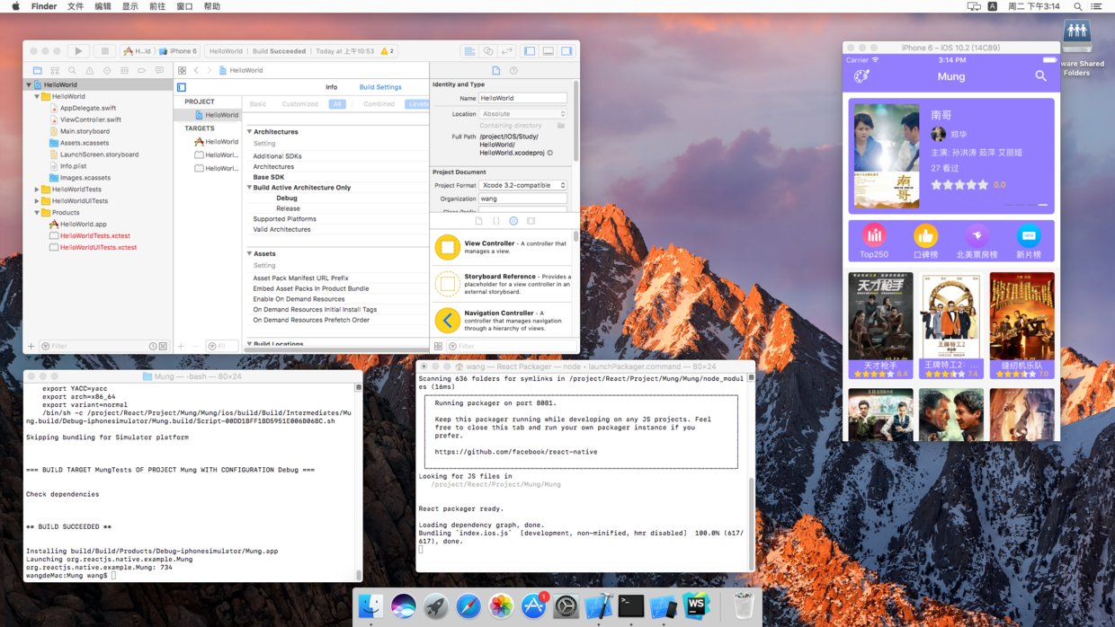Select the Code Snippet library icon
The height and width of the screenshot is (627, 1115).
pos(496,222)
